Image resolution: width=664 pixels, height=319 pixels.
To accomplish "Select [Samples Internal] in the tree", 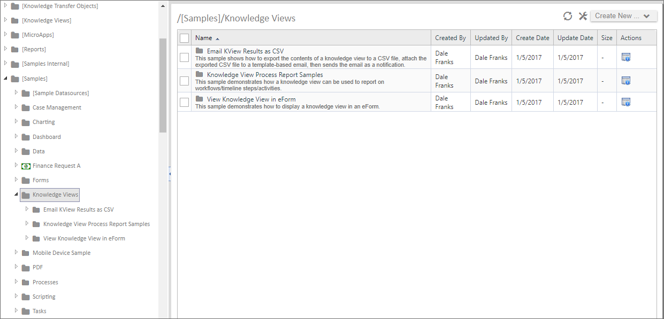I will 45,64.
